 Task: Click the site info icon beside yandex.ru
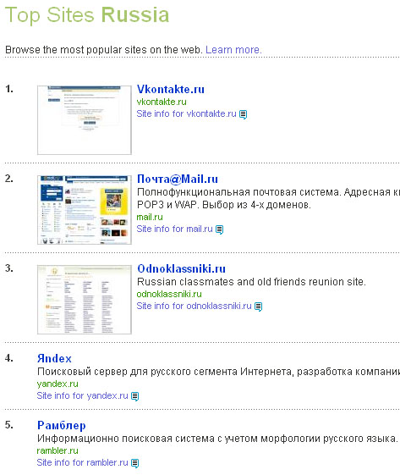click(x=135, y=396)
